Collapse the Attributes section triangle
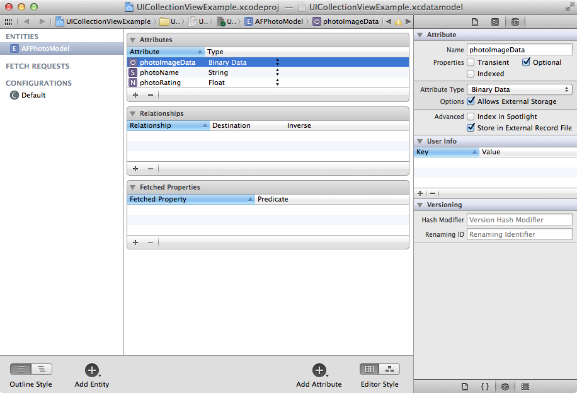 tap(133, 40)
